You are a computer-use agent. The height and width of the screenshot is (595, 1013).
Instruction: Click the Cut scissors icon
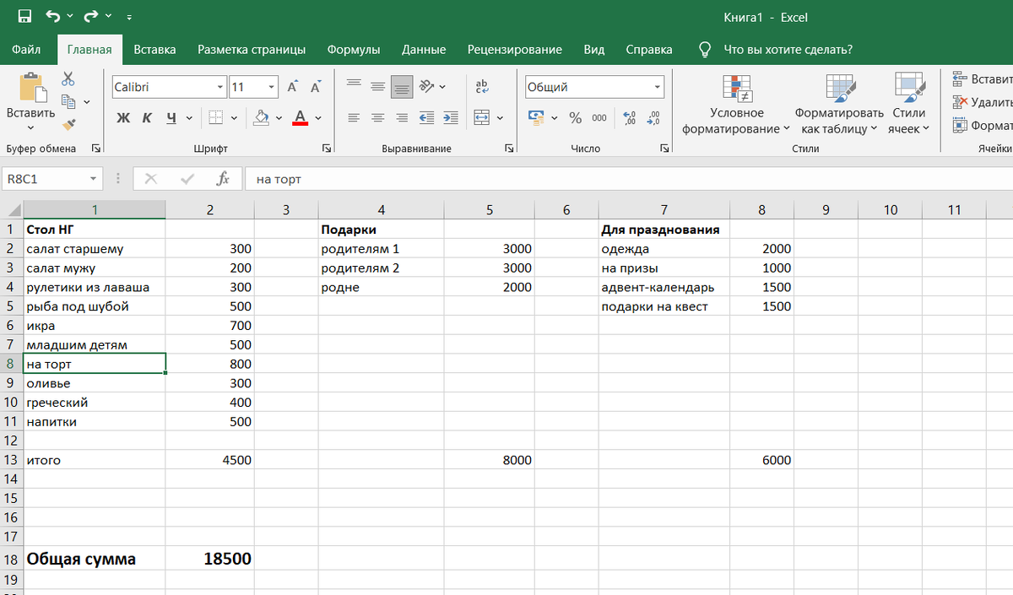tap(68, 79)
